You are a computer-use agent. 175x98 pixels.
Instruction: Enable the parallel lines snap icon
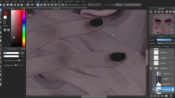point(41,5)
